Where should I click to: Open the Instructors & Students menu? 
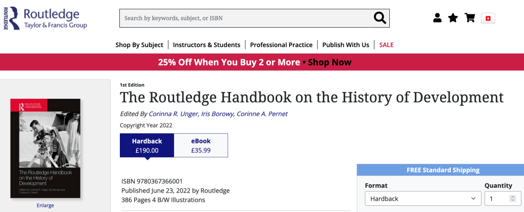tap(206, 45)
